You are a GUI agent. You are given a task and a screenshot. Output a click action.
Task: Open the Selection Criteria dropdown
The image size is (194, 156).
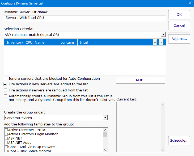163,35
